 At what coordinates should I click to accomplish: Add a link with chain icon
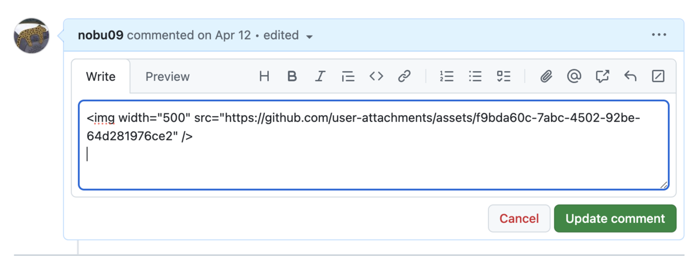[405, 76]
